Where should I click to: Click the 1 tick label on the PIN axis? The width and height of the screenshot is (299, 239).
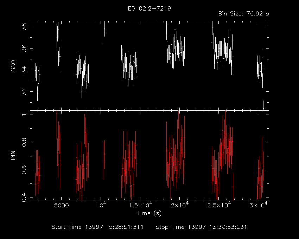pos(24,115)
